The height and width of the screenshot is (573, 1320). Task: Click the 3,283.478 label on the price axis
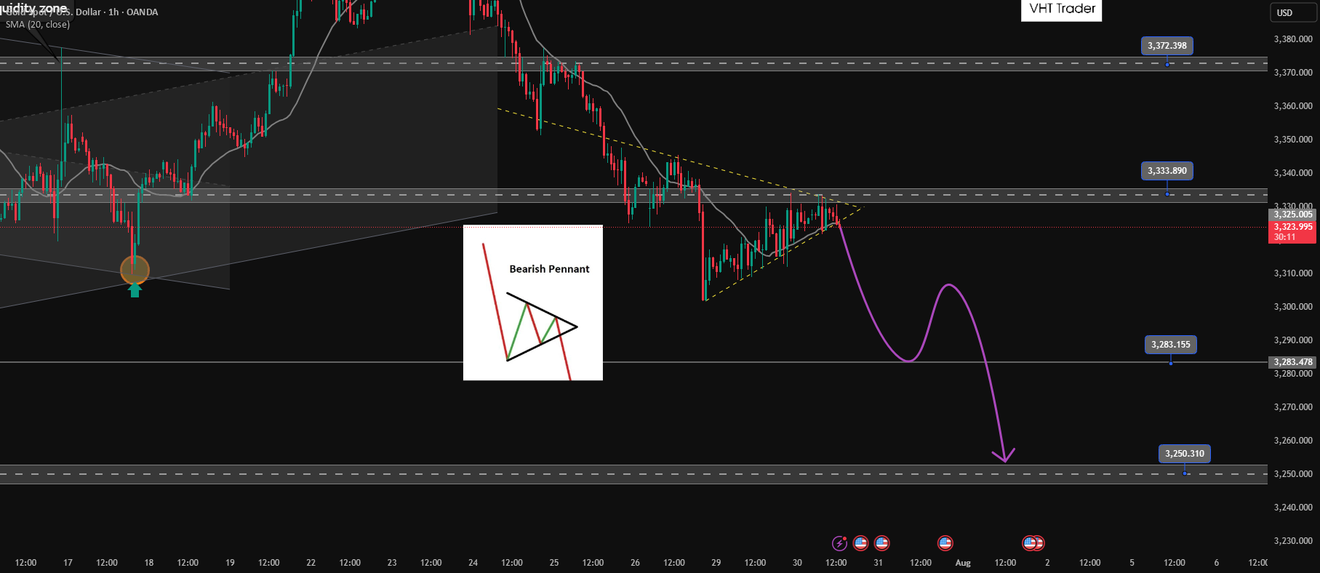[1293, 362]
